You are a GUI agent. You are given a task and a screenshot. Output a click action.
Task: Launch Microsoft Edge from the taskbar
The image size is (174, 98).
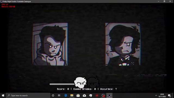pyautogui.click(x=66, y=96)
